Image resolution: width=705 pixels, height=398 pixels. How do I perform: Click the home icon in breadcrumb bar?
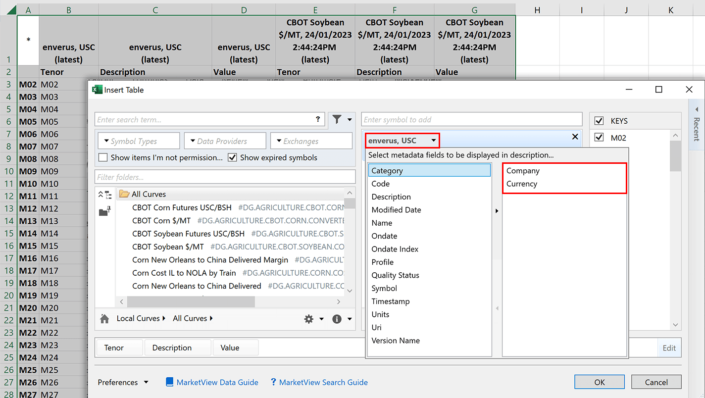tap(104, 319)
